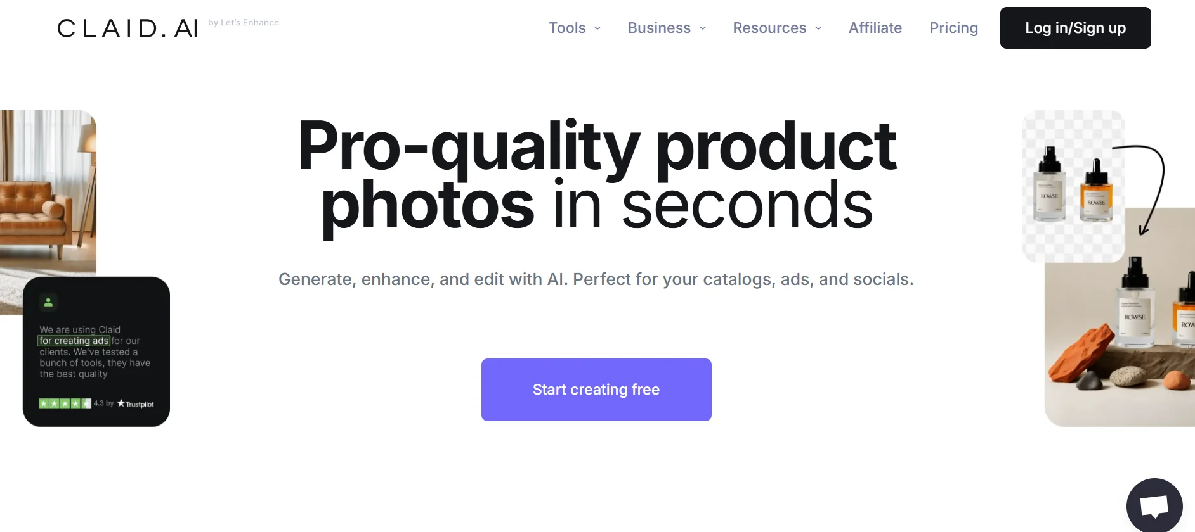The width and height of the screenshot is (1195, 532).
Task: Click the highlighted 'for creating ads' text
Action: click(74, 341)
